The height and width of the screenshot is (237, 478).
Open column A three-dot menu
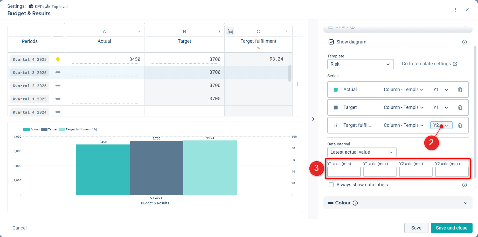pos(139,32)
